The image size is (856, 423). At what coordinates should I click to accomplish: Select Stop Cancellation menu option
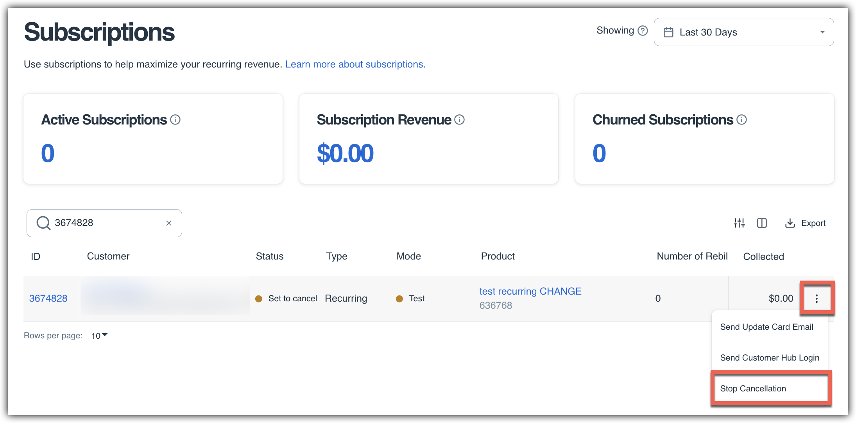pos(753,389)
